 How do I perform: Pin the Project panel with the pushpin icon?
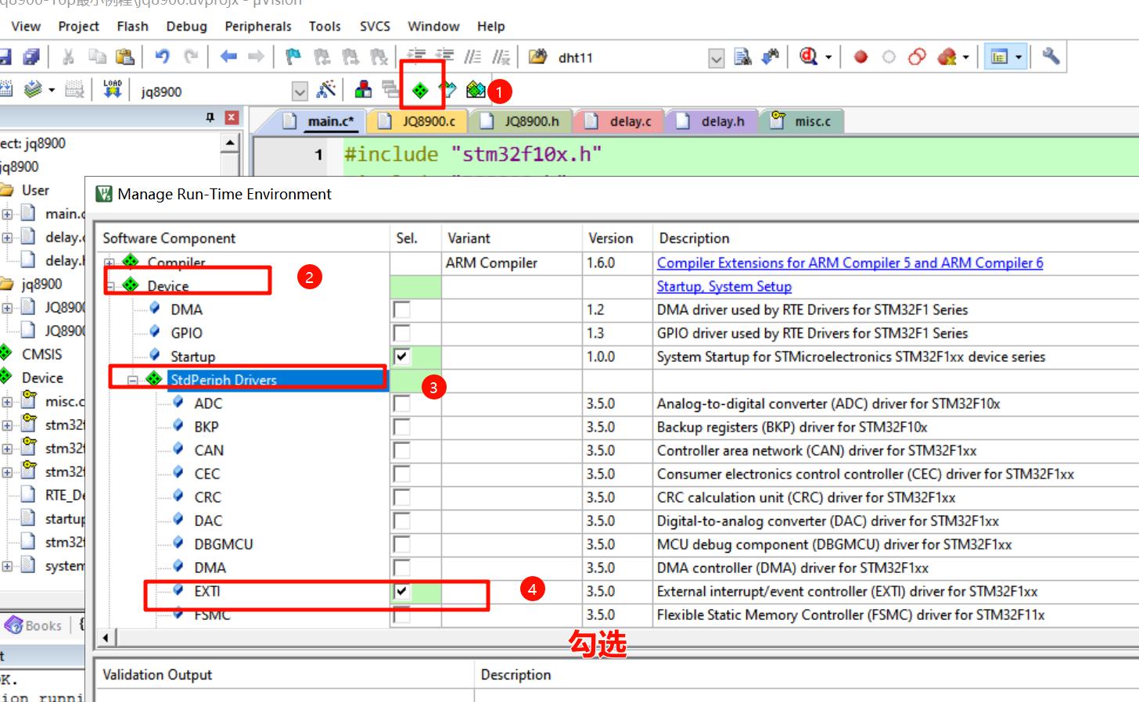210,117
